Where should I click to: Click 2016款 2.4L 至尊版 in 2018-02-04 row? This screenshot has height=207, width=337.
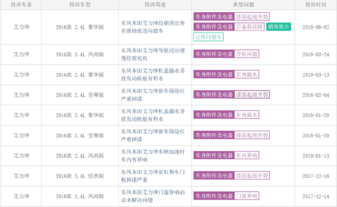[x=80, y=95]
